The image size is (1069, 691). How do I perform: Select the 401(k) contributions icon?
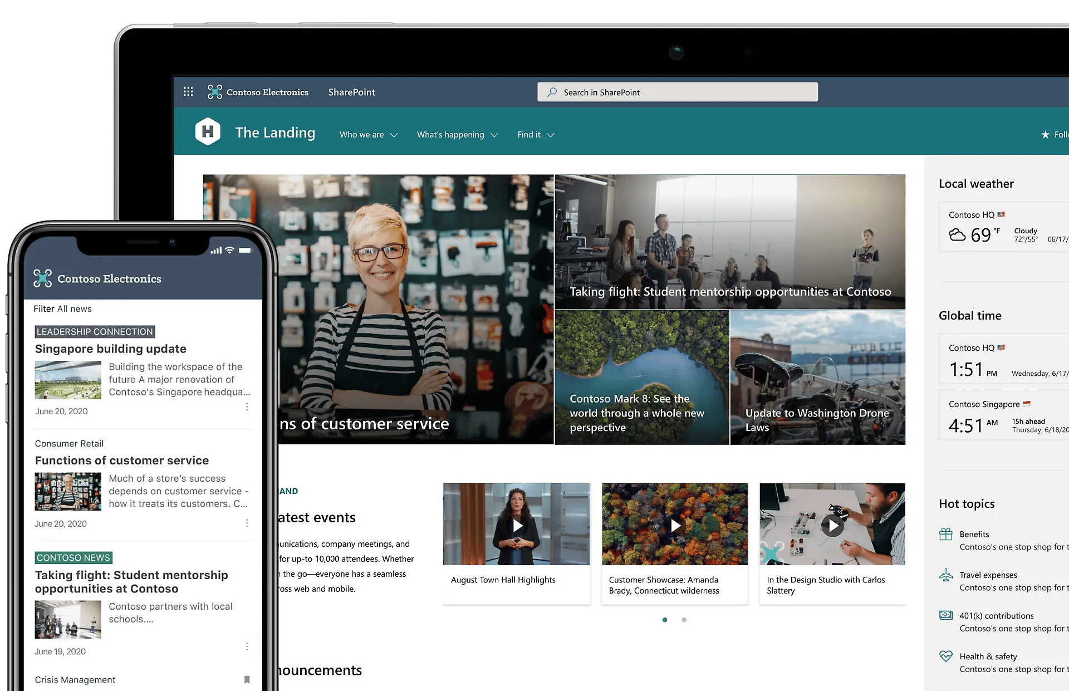coord(945,615)
